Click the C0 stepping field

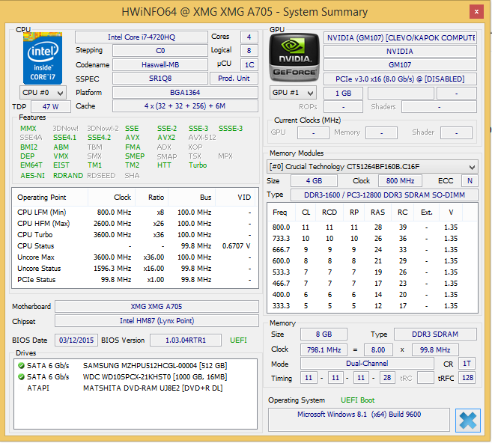coord(160,50)
